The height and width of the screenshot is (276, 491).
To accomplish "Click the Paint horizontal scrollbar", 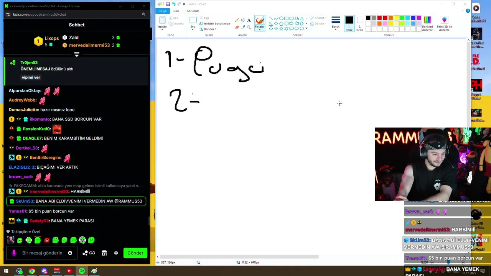I will [x=239, y=257].
